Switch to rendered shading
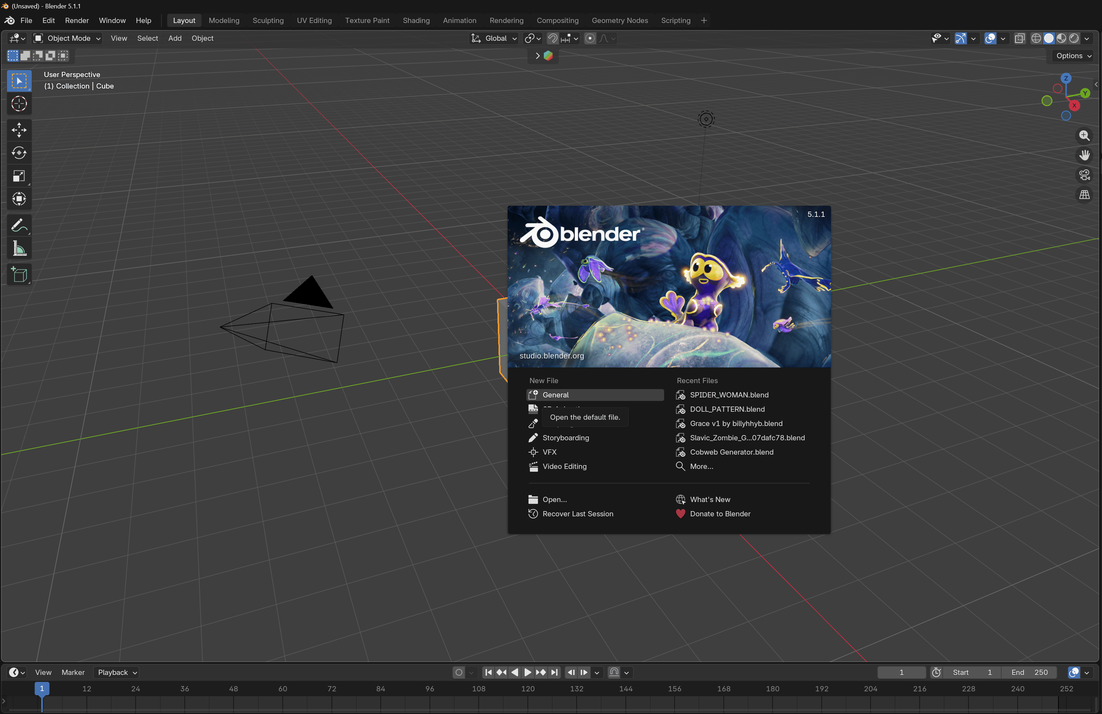This screenshot has height=714, width=1102. coord(1074,38)
